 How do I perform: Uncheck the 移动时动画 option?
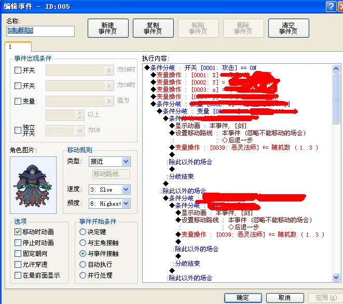click(x=18, y=231)
